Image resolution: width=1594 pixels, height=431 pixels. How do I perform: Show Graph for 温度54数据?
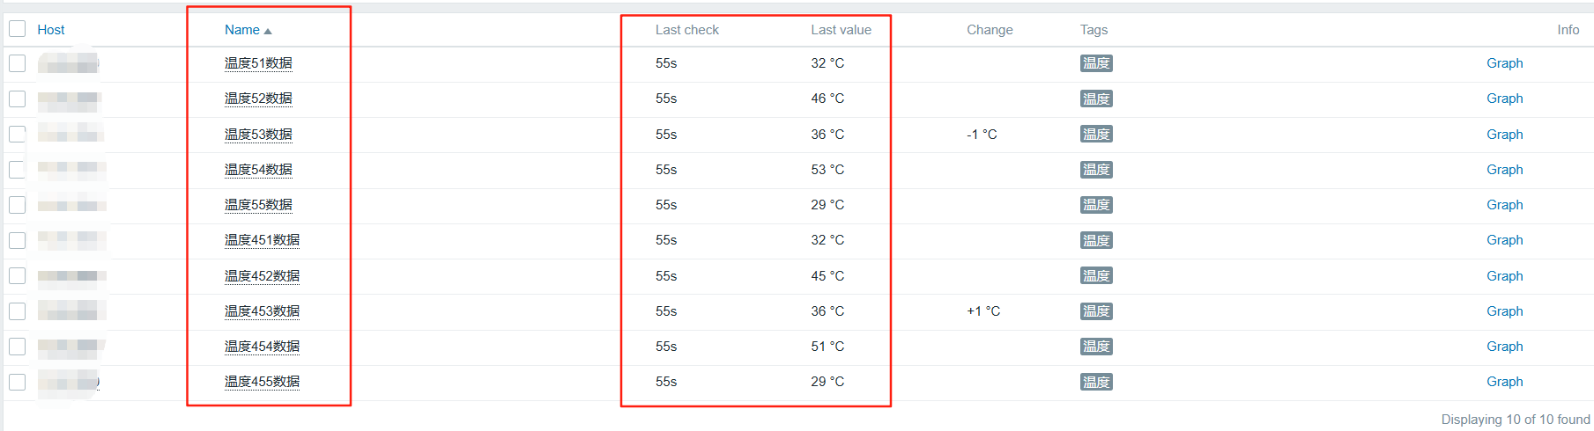[1504, 170]
